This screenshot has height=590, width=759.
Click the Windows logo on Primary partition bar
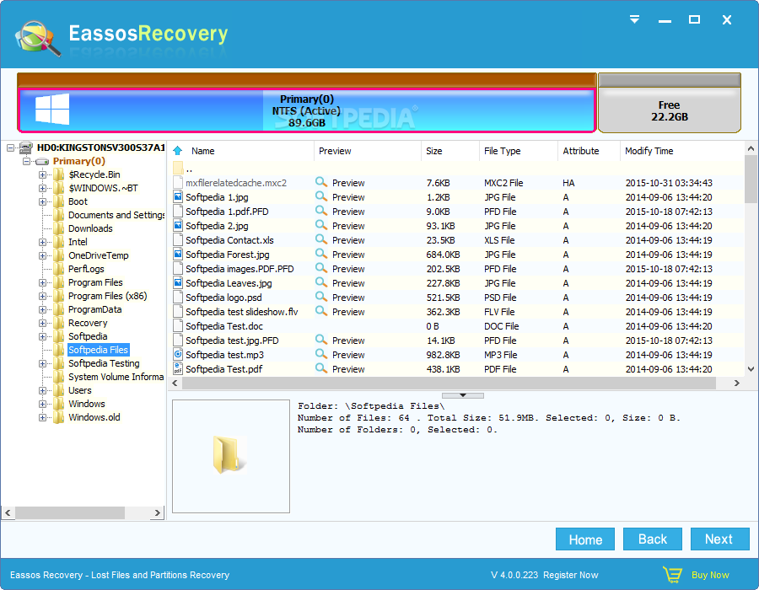pyautogui.click(x=52, y=110)
